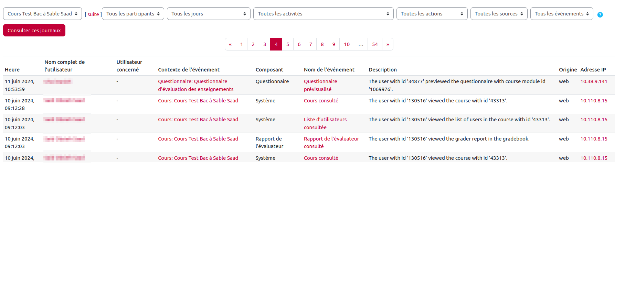Open the 'Toutes les actions' dropdown
Viewport: 625px width, 302px height.
point(432,14)
